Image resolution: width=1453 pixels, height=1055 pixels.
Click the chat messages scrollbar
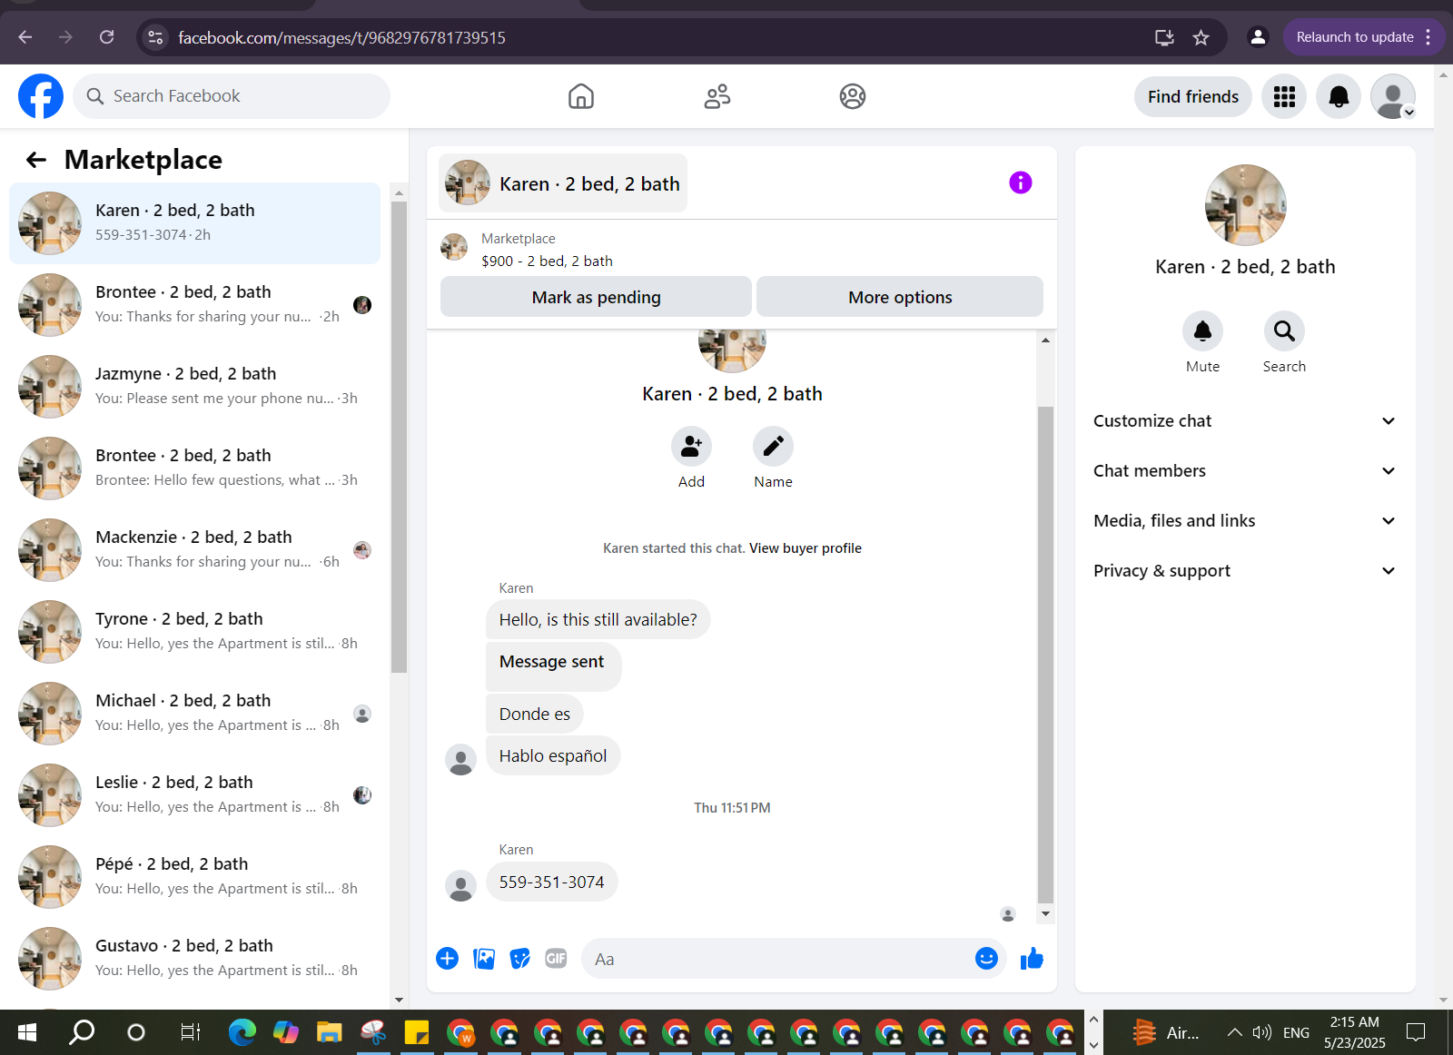pos(1045,654)
